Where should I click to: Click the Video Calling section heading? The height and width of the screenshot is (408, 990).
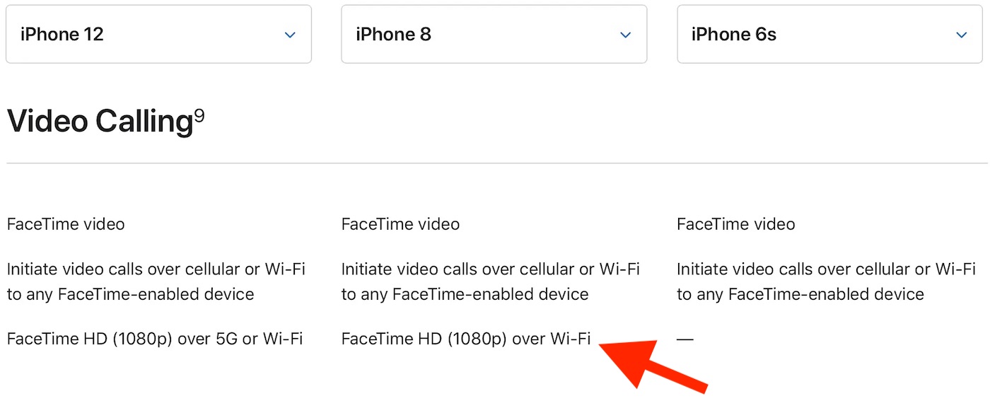[99, 122]
